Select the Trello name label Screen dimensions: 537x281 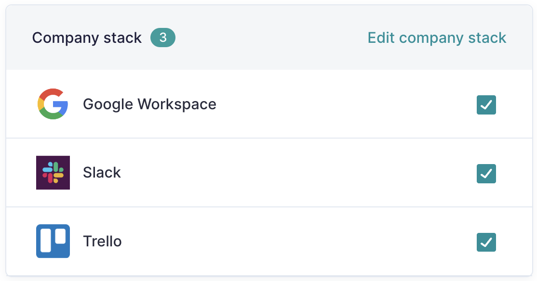pos(102,242)
